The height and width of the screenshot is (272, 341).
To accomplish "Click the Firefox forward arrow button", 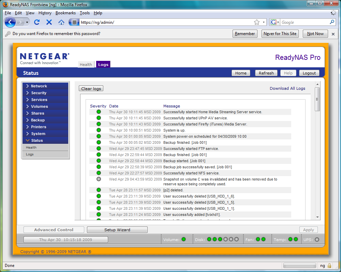I will [x=20, y=22].
